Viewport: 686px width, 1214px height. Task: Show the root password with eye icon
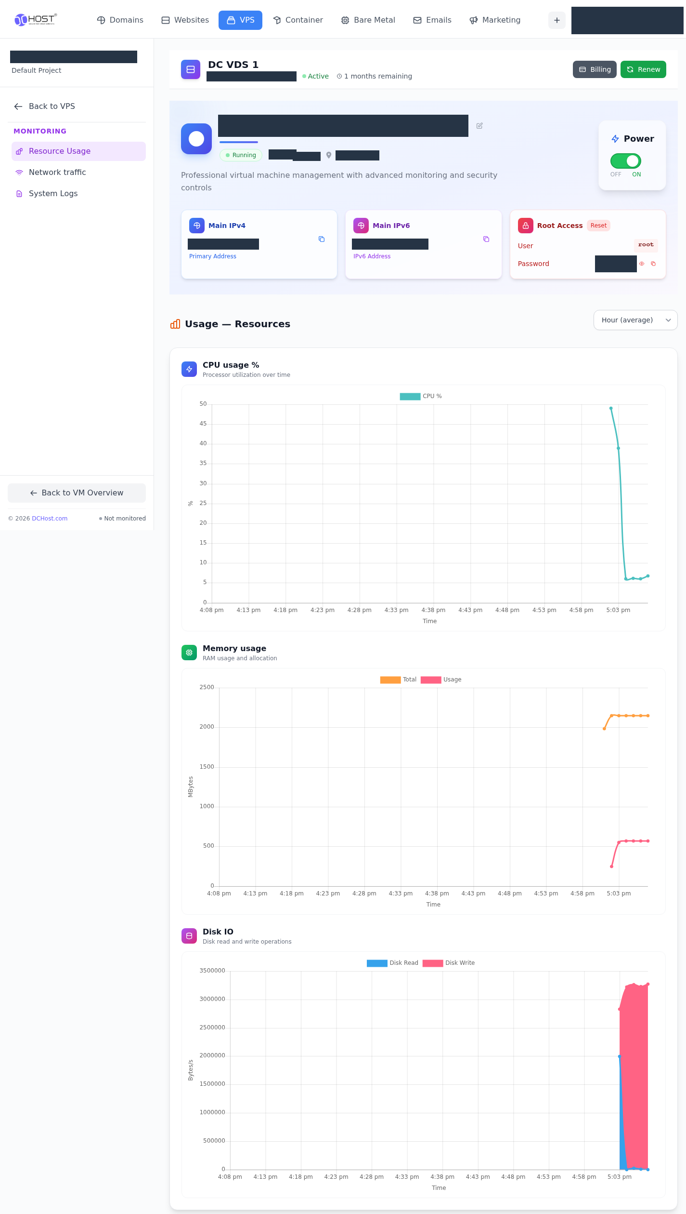pos(642,264)
